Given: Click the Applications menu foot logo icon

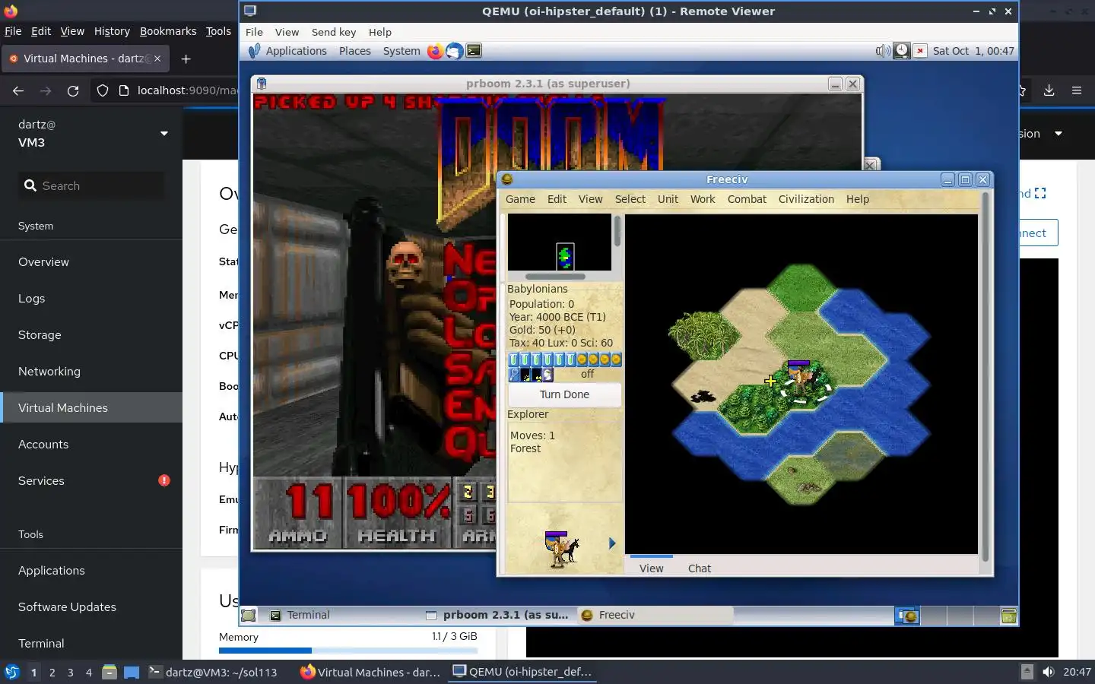Looking at the screenshot, I should pyautogui.click(x=254, y=51).
